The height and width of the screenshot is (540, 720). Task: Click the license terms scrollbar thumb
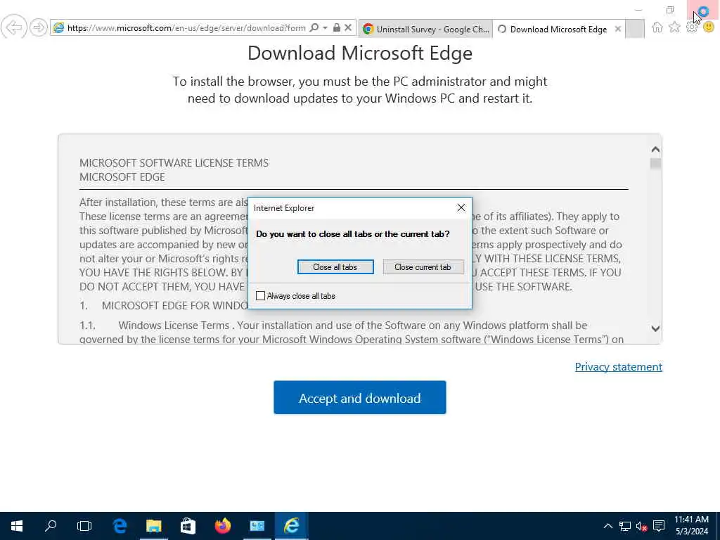(655, 163)
